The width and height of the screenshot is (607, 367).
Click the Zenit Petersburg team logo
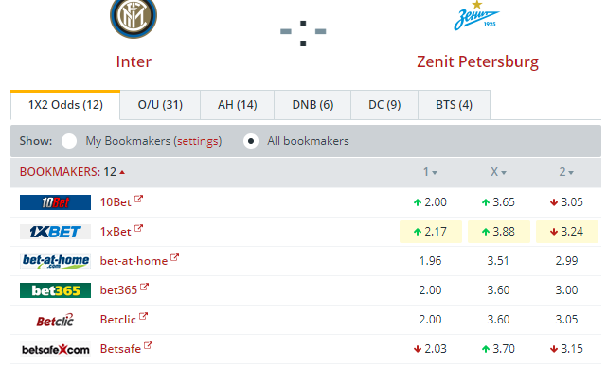(476, 15)
